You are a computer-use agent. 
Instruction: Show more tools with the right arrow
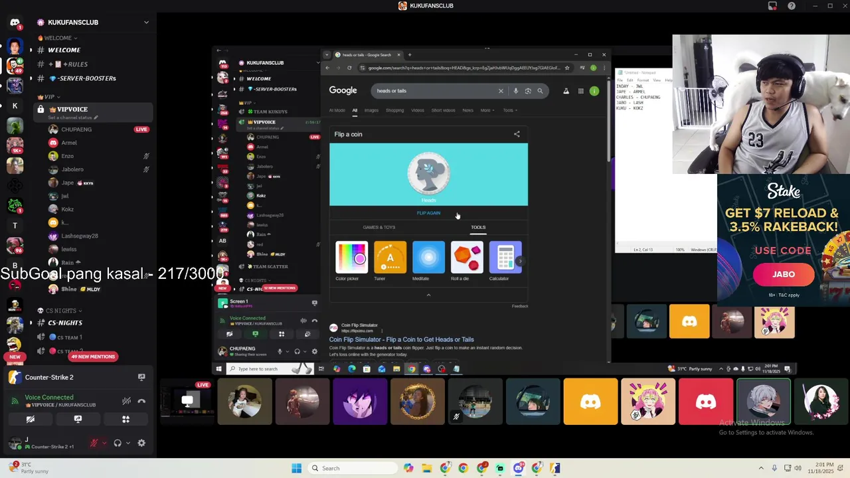[520, 261]
